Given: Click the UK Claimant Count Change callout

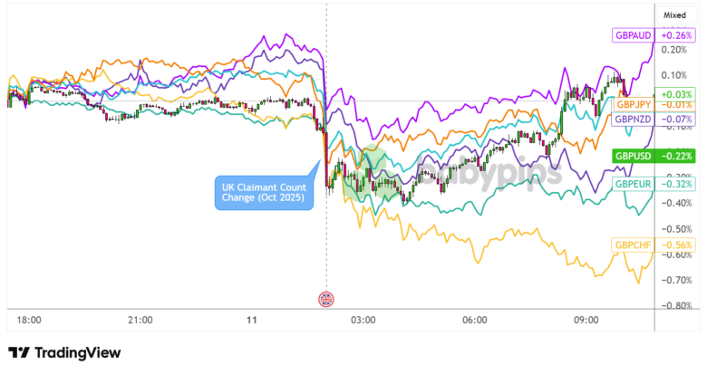Looking at the screenshot, I should (263, 192).
